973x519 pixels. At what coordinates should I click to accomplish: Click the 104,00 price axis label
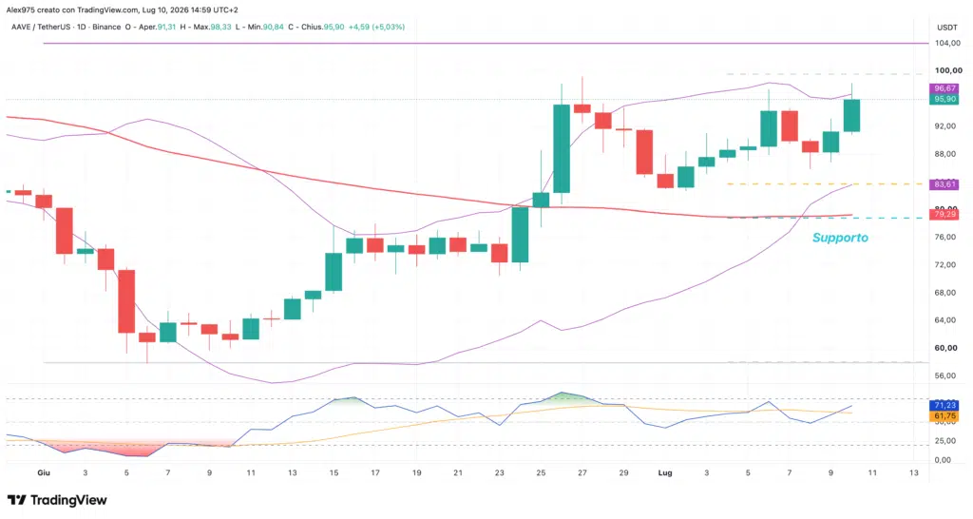(x=948, y=43)
